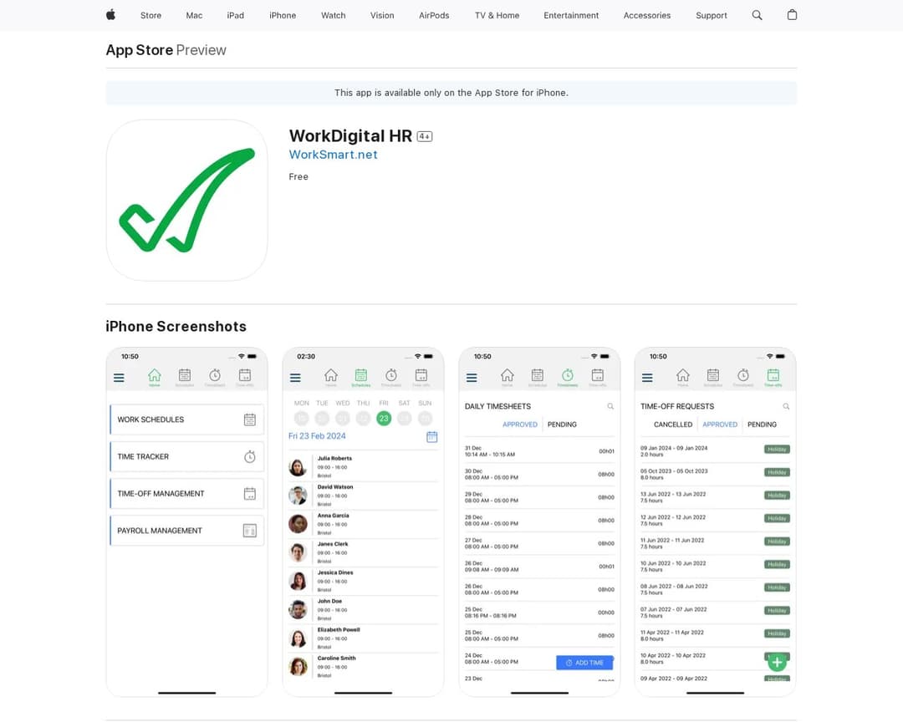This screenshot has height=722, width=903.
Task: Click David Watson's avatar
Action: pyautogui.click(x=298, y=496)
